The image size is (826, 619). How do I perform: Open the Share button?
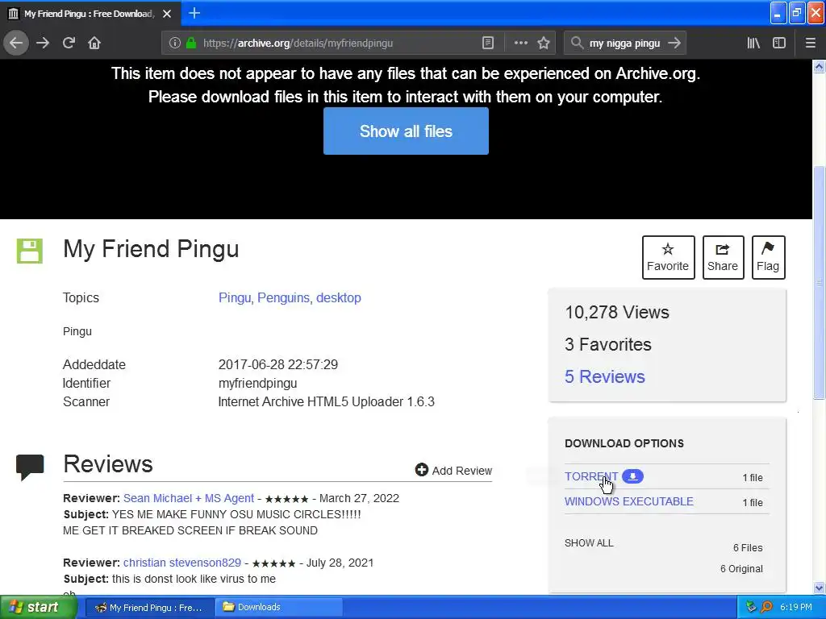[x=723, y=257]
